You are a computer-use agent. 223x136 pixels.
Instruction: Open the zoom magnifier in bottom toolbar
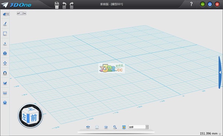point(115,127)
